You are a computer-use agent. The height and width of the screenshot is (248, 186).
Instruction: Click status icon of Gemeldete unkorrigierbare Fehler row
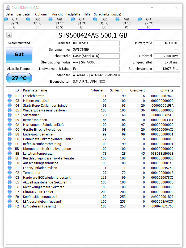[10, 139]
